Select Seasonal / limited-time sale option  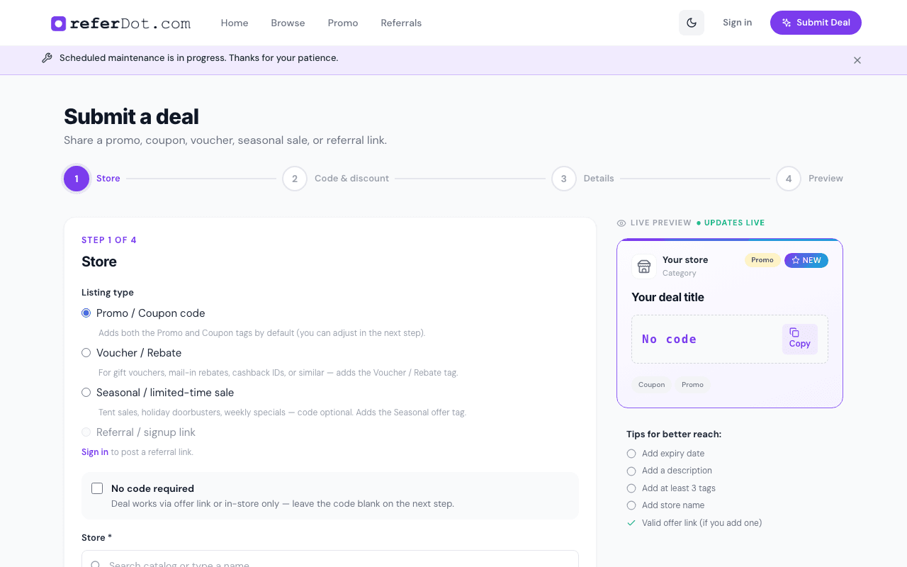86,393
